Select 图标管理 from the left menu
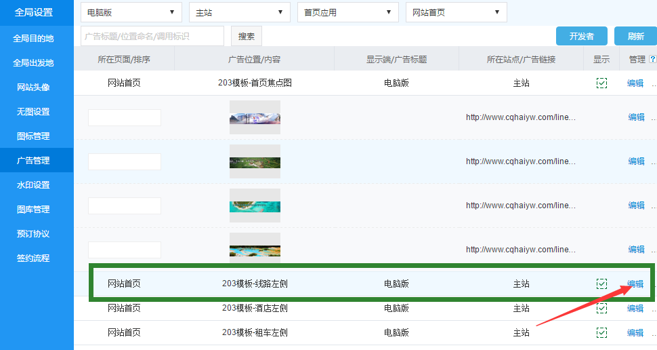 [33, 136]
